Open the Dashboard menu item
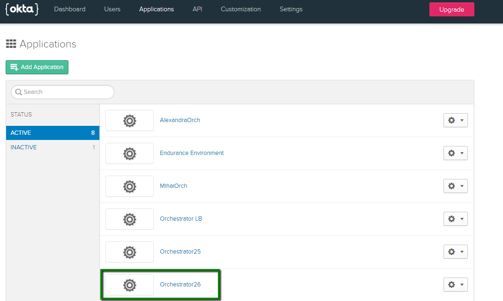The image size is (503, 301). pyautogui.click(x=69, y=9)
